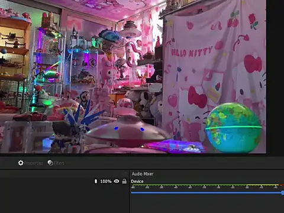Select the 100% battery percentage text
This screenshot has height=213, width=284.
[106, 181]
